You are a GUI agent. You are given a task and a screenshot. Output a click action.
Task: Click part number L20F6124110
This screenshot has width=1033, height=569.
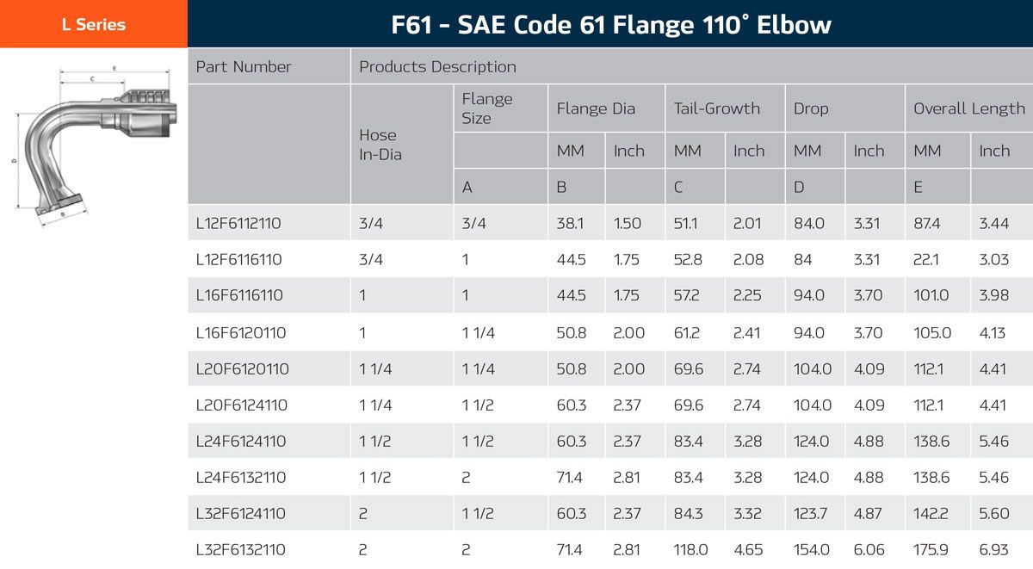tap(241, 405)
